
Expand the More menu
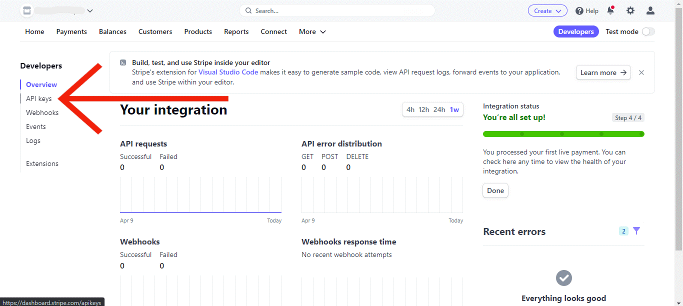(312, 31)
